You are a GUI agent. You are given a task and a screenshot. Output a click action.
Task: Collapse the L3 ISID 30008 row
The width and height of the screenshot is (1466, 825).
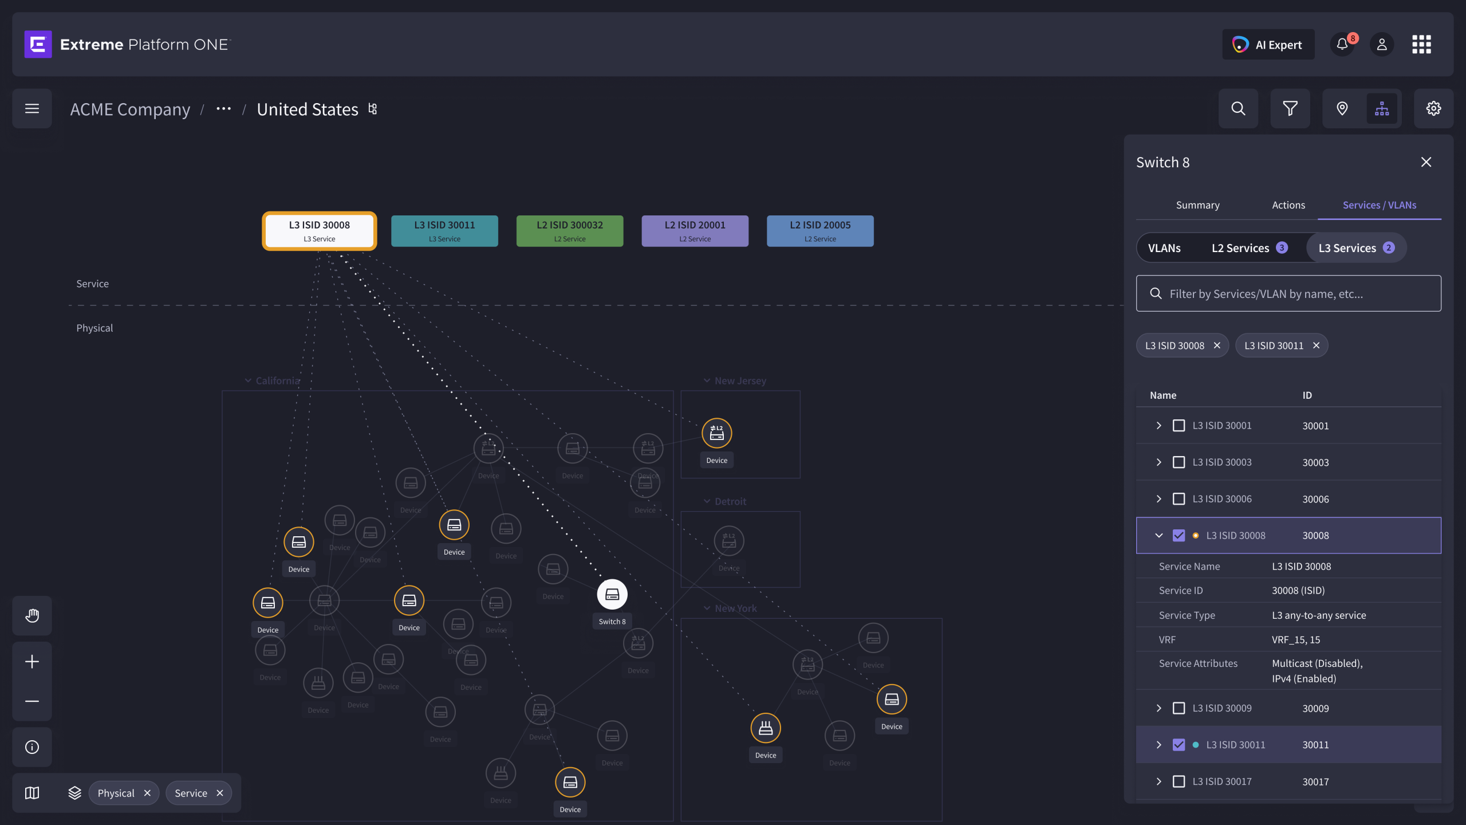point(1158,536)
